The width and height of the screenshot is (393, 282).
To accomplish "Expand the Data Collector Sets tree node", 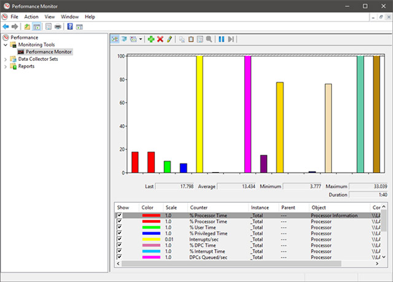I will point(6,59).
